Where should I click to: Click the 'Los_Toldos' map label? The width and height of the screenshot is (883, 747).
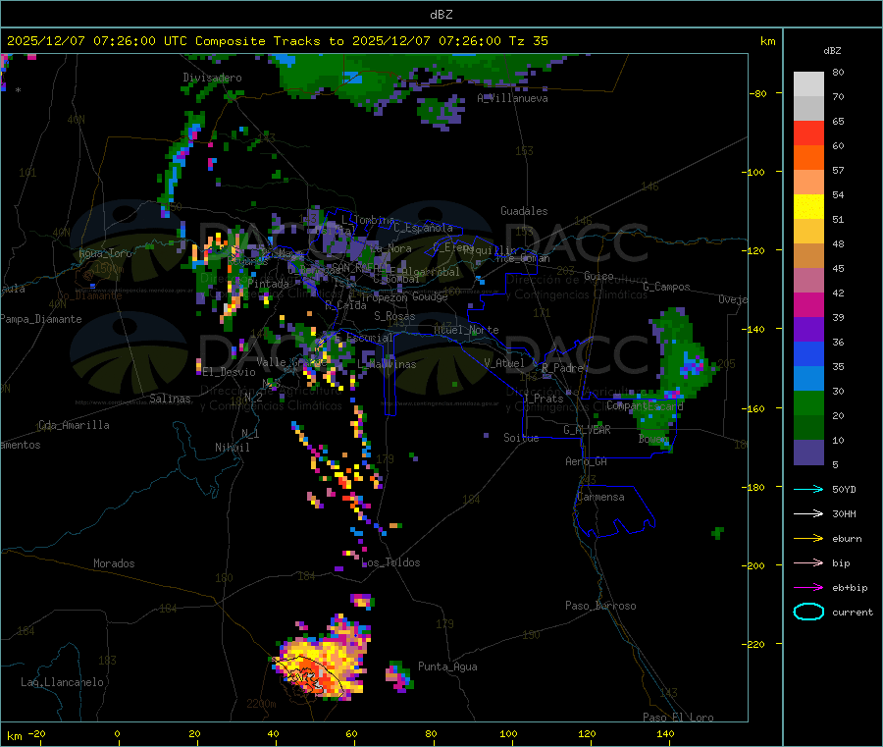coord(390,562)
